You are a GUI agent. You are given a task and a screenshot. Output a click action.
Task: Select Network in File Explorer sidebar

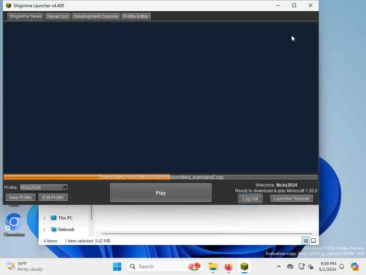click(66, 230)
